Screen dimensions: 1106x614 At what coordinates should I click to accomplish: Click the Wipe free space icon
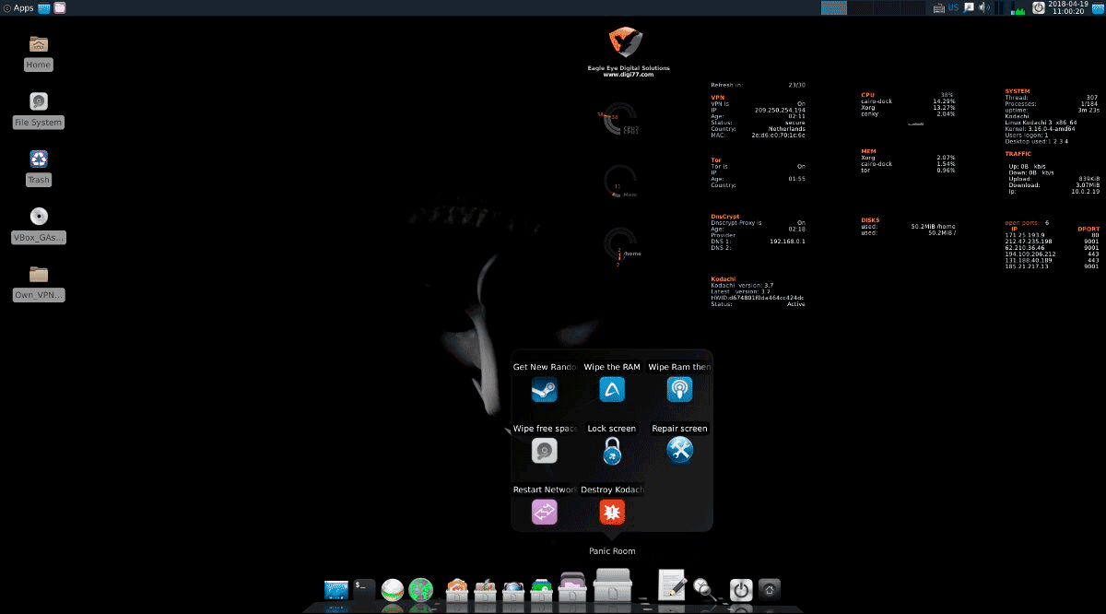click(x=545, y=451)
